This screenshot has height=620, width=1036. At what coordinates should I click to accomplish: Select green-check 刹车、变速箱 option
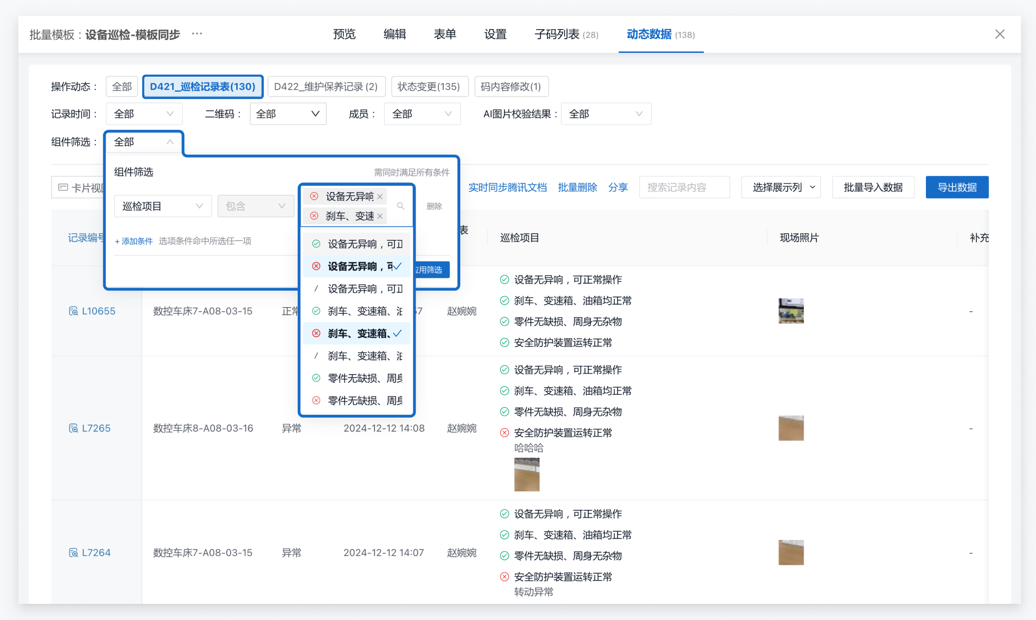[357, 311]
